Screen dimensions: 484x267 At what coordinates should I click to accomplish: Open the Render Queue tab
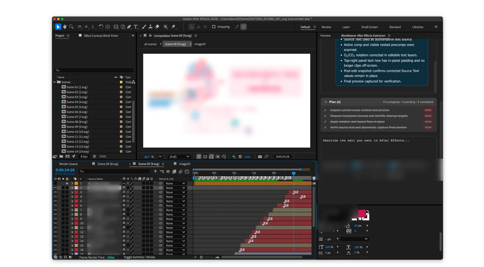68,164
